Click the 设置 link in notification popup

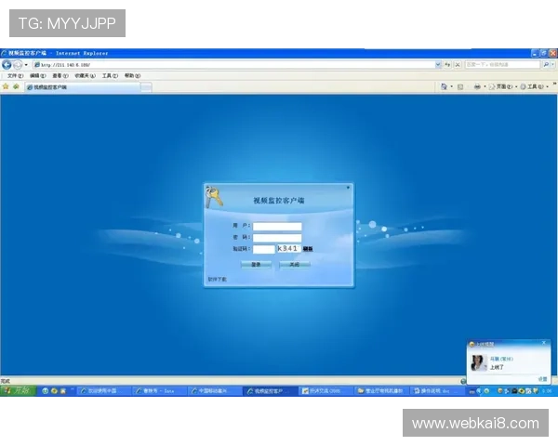542,379
